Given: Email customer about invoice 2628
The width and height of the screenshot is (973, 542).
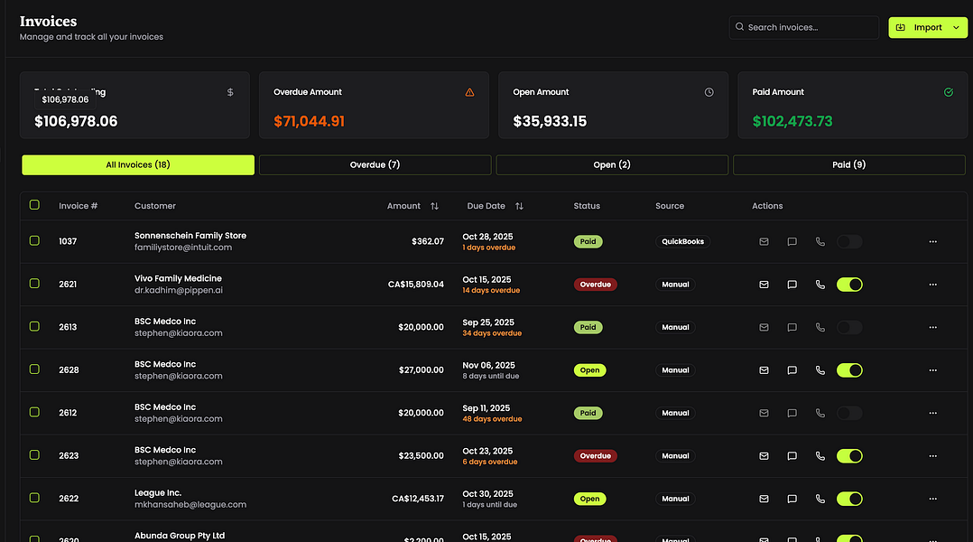Looking at the screenshot, I should [764, 370].
